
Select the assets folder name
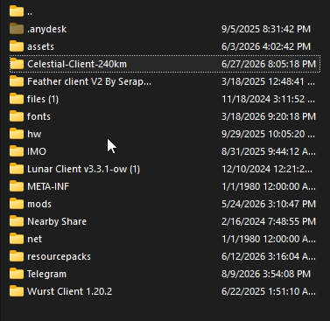(40, 46)
